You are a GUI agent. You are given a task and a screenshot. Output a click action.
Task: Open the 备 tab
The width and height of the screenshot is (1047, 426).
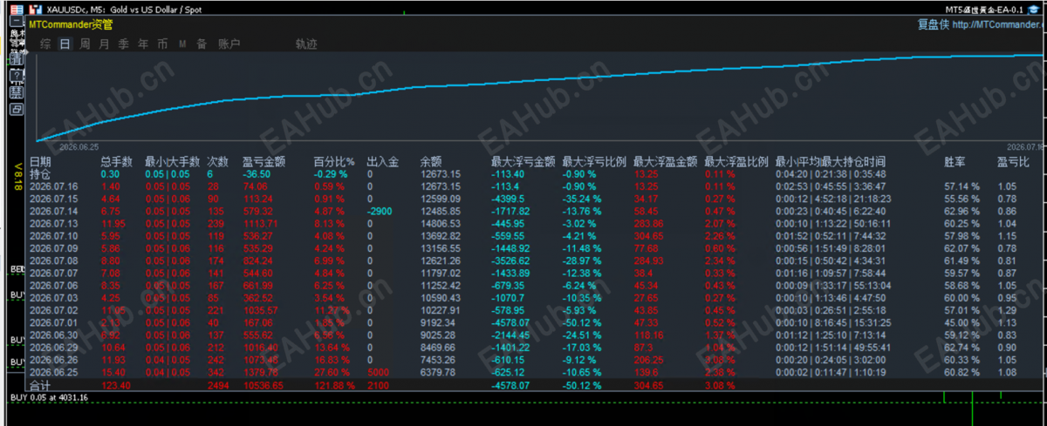tap(202, 44)
